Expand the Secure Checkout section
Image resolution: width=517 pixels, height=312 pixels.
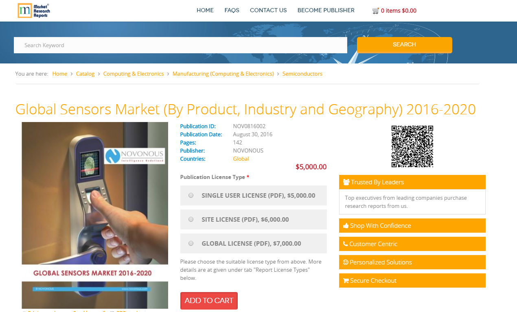pyautogui.click(x=412, y=281)
